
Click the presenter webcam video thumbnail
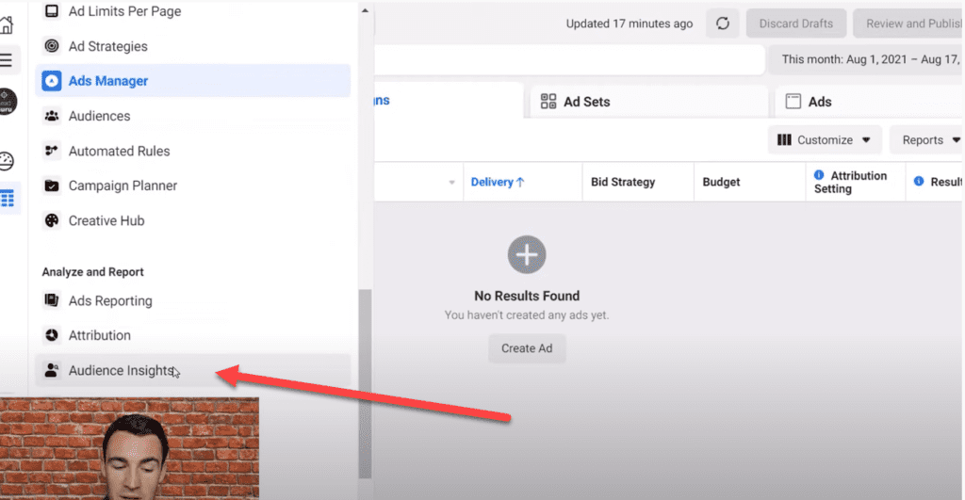(x=129, y=448)
